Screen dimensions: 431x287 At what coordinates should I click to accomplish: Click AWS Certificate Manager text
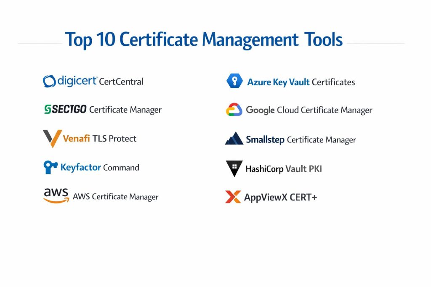click(x=115, y=197)
